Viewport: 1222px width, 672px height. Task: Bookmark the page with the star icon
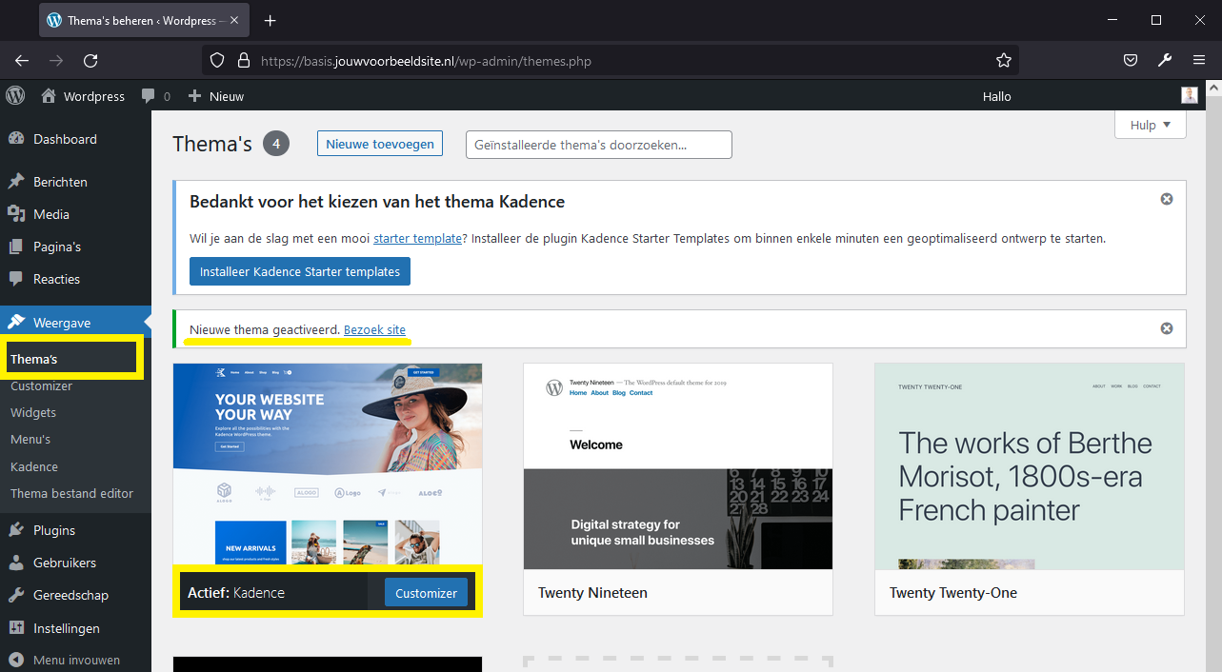tap(1003, 60)
